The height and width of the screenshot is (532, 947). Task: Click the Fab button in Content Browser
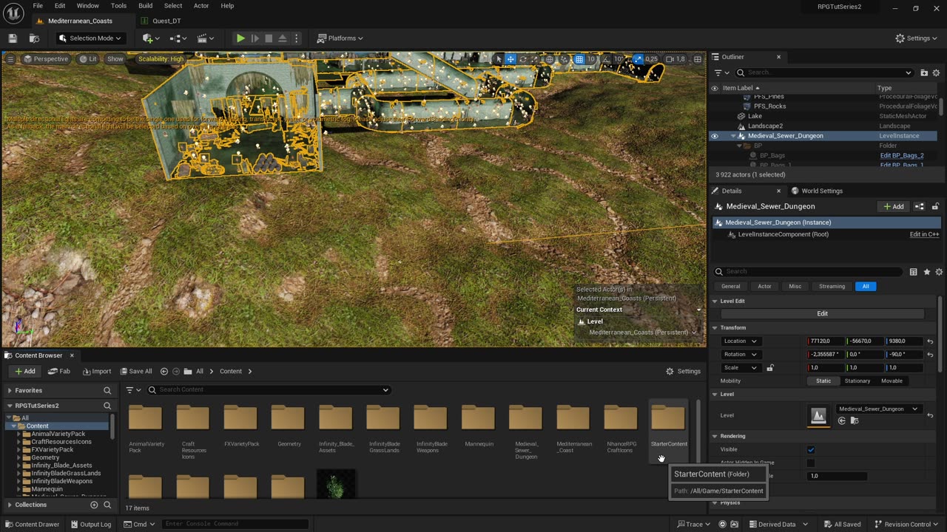[59, 371]
